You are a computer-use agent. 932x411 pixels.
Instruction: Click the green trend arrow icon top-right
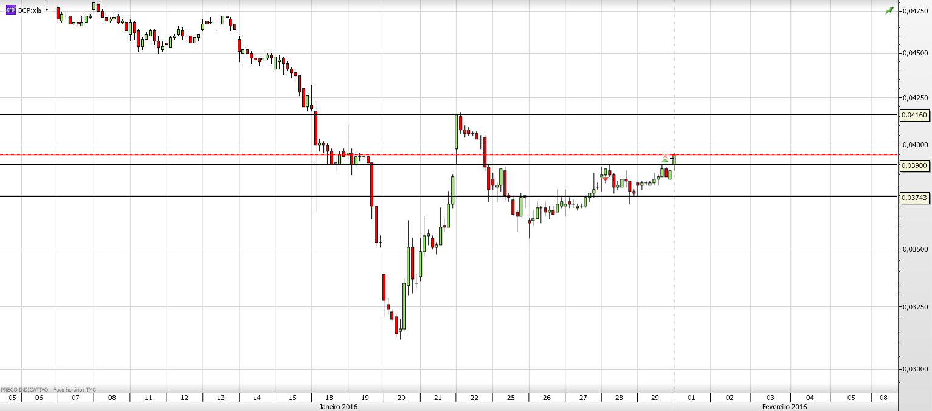click(x=890, y=10)
